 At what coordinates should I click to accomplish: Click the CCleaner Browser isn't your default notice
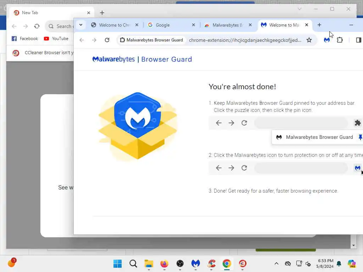[49, 53]
